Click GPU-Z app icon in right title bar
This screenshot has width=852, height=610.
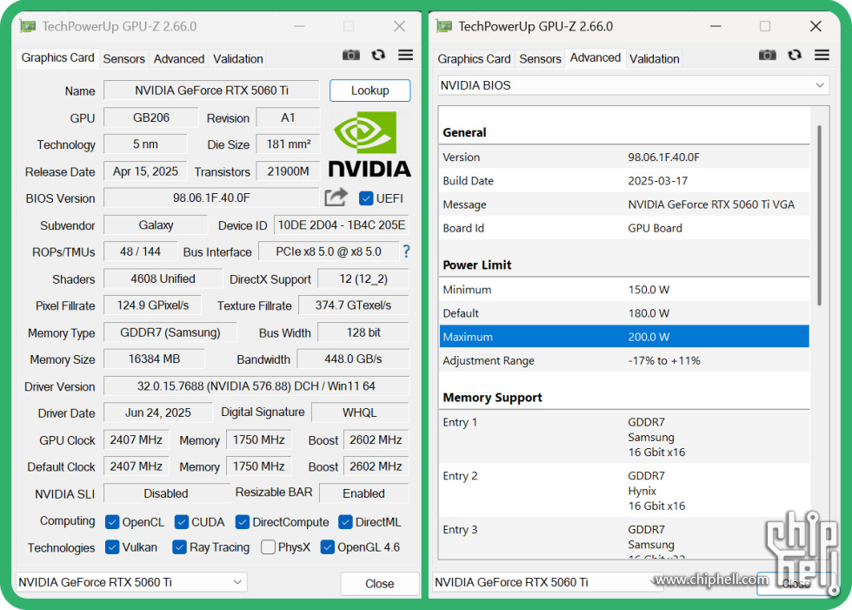tap(444, 26)
